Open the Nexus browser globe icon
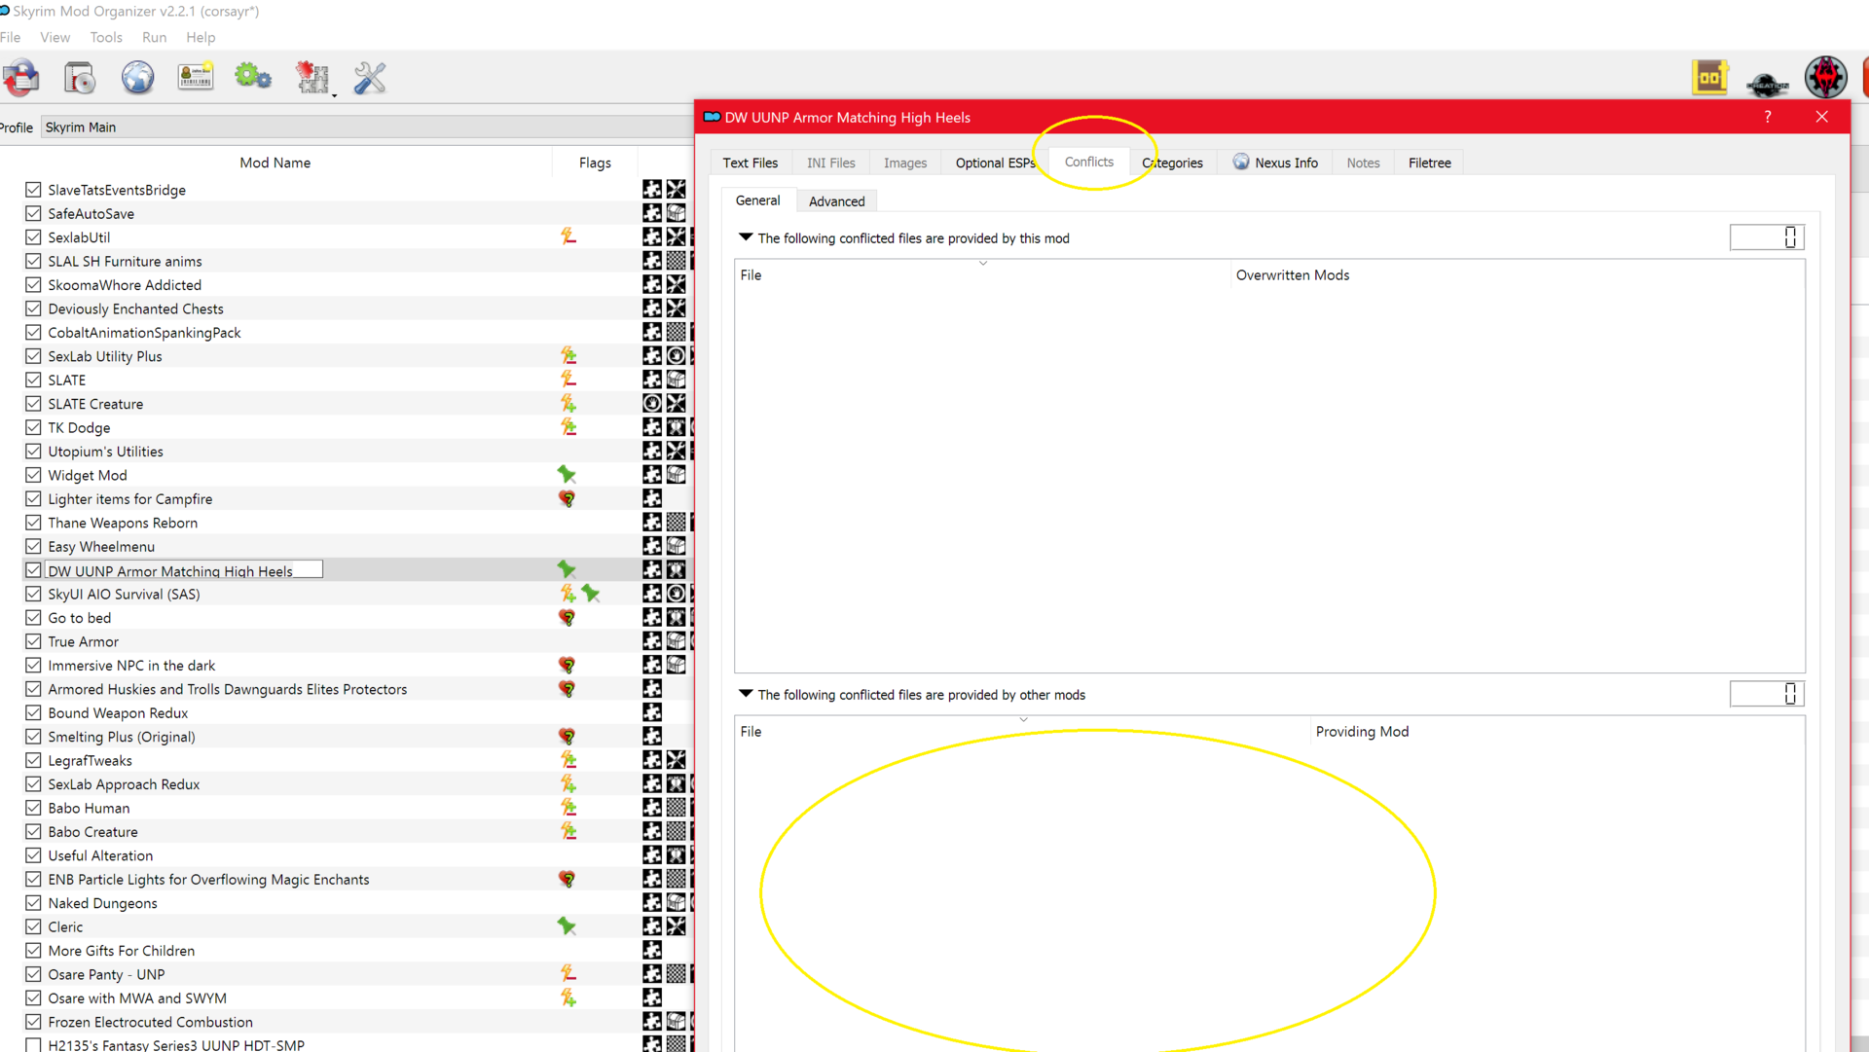Image resolution: width=1869 pixels, height=1052 pixels. coord(137,78)
